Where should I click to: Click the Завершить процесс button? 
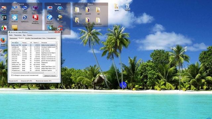coord(50,76)
